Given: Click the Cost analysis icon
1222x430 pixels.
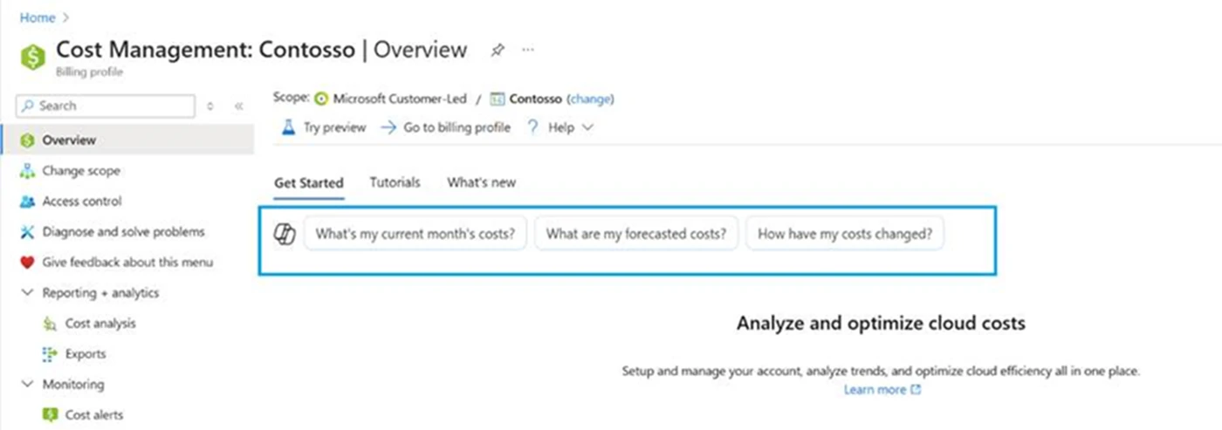Looking at the screenshot, I should (x=50, y=324).
